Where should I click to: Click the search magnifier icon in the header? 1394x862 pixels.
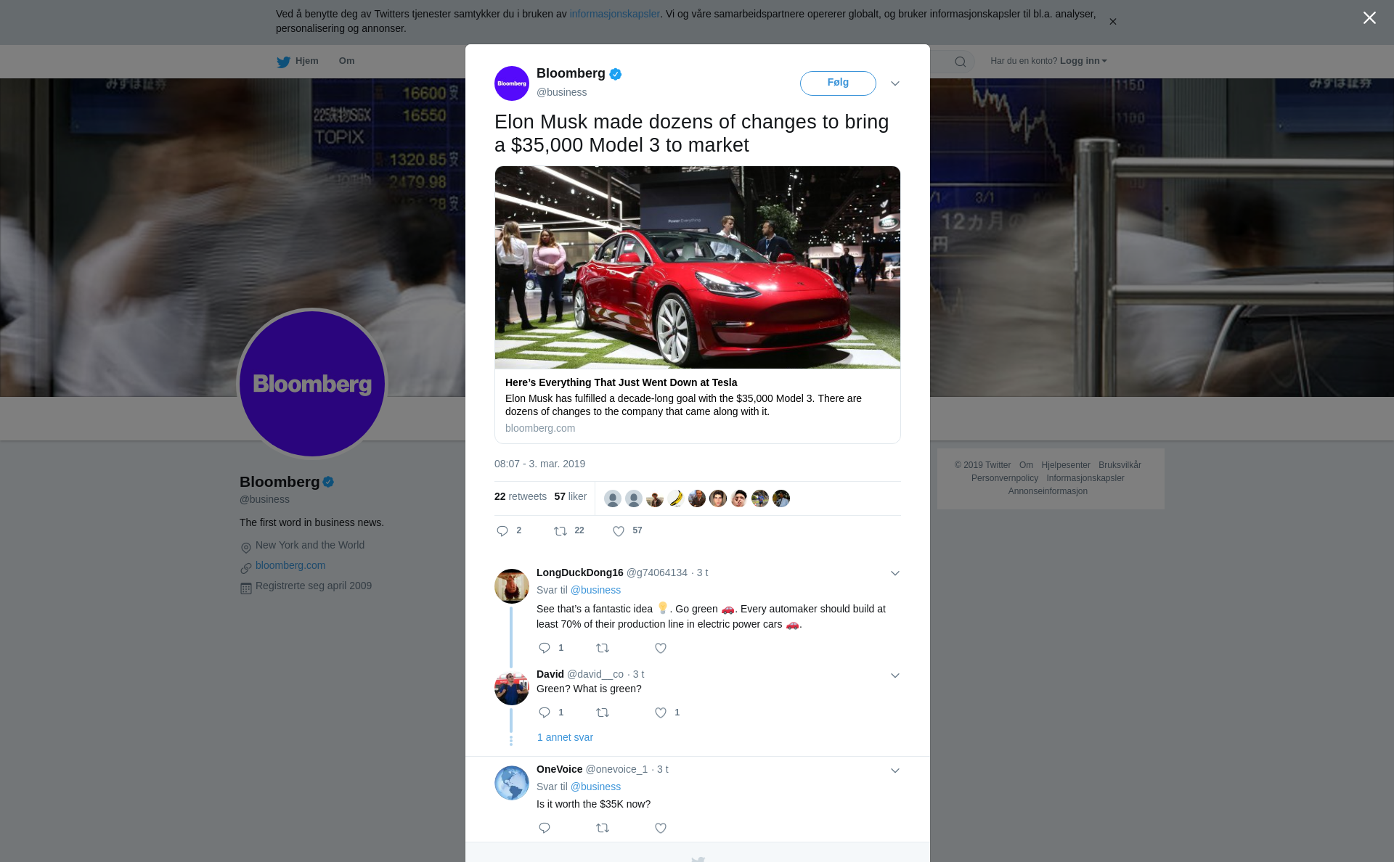click(x=961, y=62)
